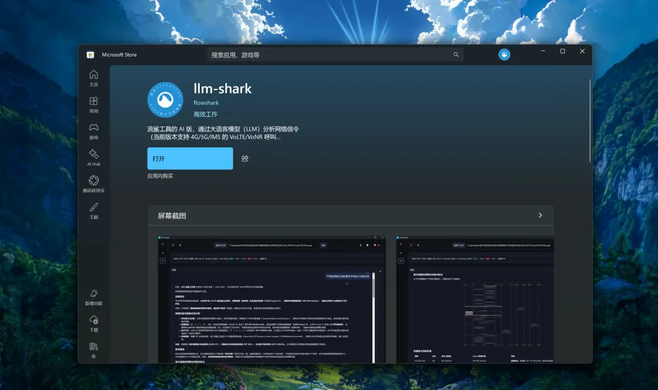Open AI Hub in the sidebar
This screenshot has height=390, width=658.
[x=94, y=158]
